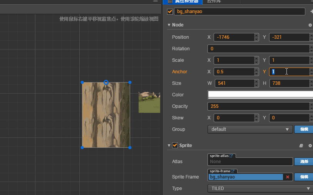Viewport: 313px width, 195px height.
Task: Click the Position Y field -321
Action: coord(289,37)
